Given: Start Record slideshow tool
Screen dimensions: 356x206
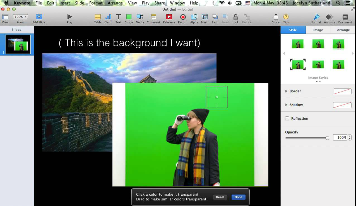Looking at the screenshot, I should tap(182, 17).
